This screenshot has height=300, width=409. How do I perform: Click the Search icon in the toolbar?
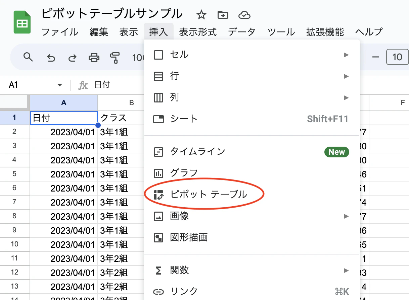pyautogui.click(x=29, y=57)
